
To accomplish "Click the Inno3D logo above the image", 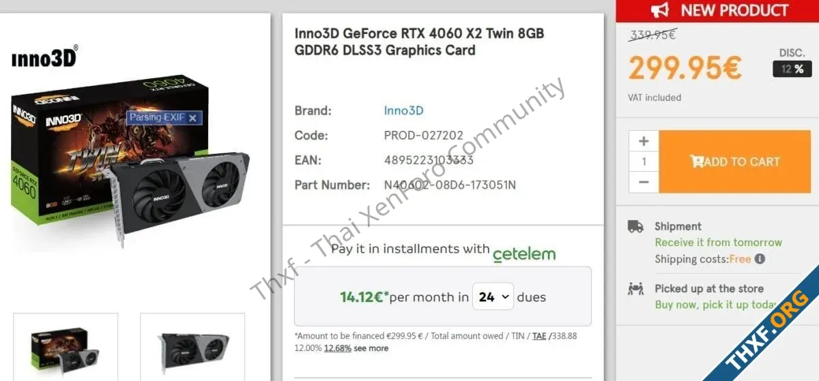I will coord(45,57).
